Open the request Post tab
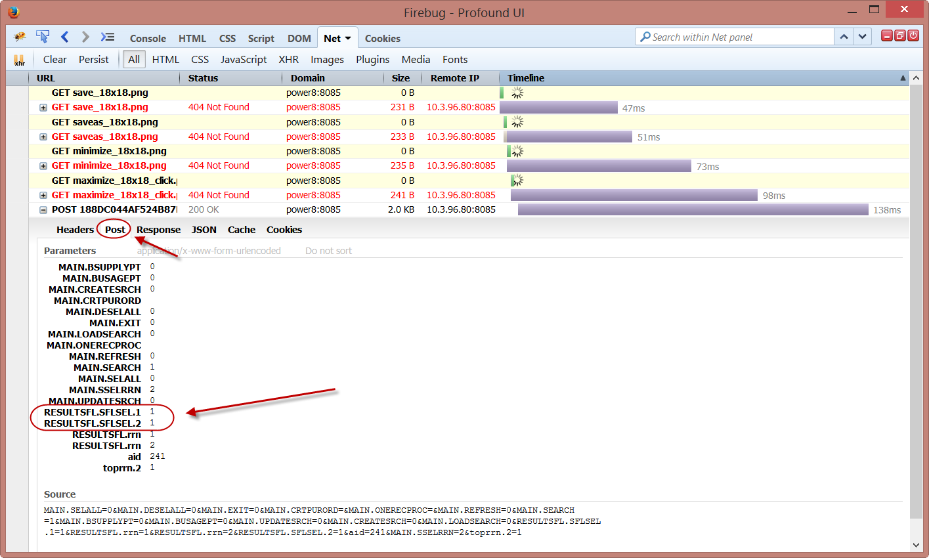Screen dimensions: 929x558 pyautogui.click(x=115, y=230)
